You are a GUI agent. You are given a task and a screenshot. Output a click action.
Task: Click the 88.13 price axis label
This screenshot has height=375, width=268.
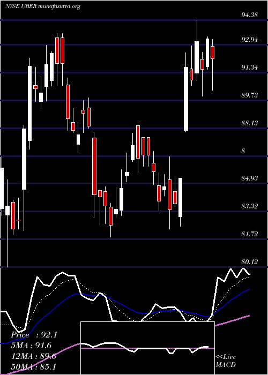pos(250,123)
